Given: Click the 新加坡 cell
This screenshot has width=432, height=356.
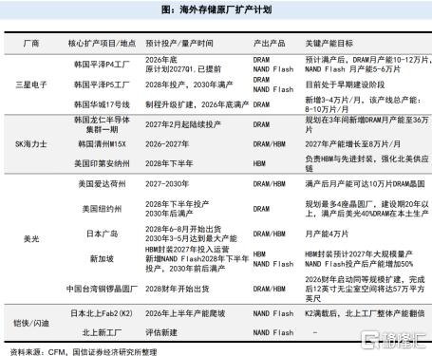Looking at the screenshot, I should [x=102, y=259].
